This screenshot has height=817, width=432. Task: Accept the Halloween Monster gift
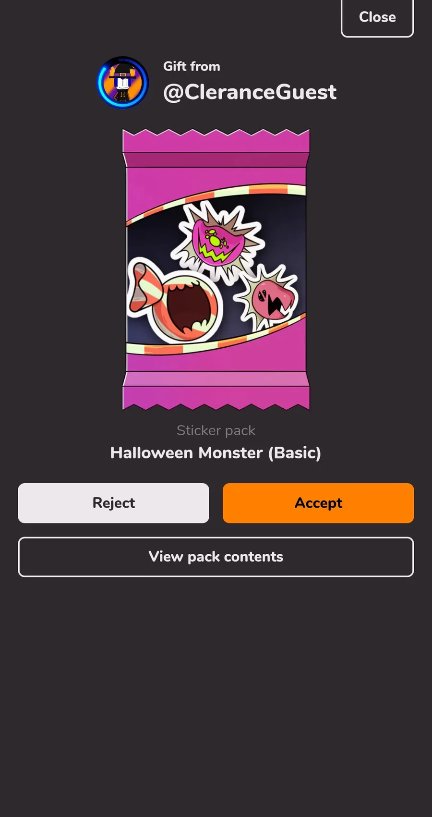point(318,503)
